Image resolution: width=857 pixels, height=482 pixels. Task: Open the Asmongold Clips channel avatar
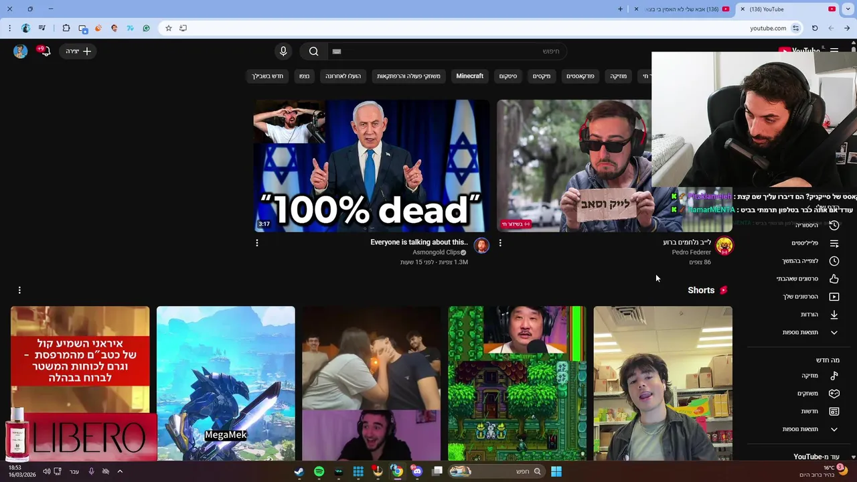(x=481, y=246)
